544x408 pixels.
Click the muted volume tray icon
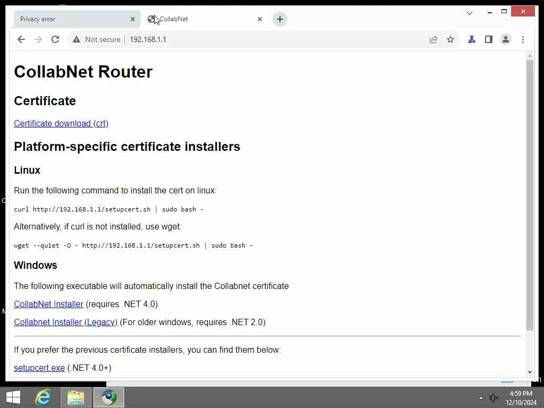click(494, 398)
